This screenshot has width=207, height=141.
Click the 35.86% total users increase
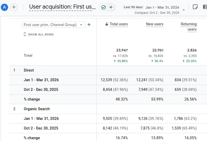(x=121, y=61)
